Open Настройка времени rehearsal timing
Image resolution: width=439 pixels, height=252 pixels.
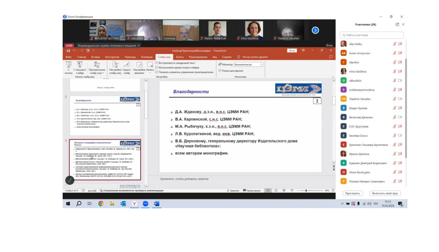[x=139, y=67]
